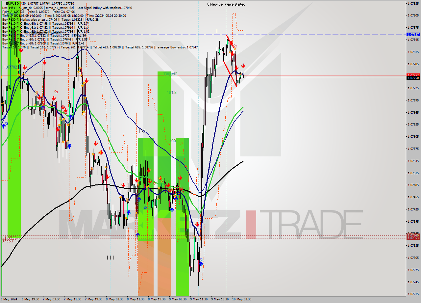Click the 'R/R:2.28' value on the Market price line

click(x=93, y=19)
